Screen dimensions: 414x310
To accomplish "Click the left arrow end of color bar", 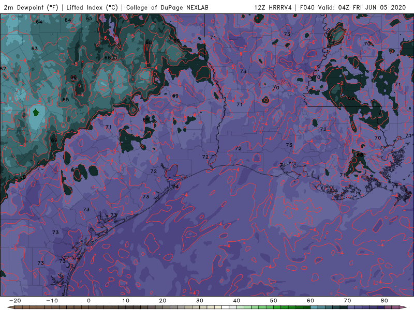I will [x=10, y=307].
